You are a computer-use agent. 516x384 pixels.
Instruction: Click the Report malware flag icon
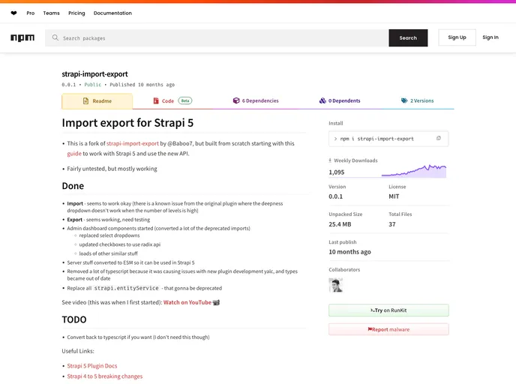point(370,329)
